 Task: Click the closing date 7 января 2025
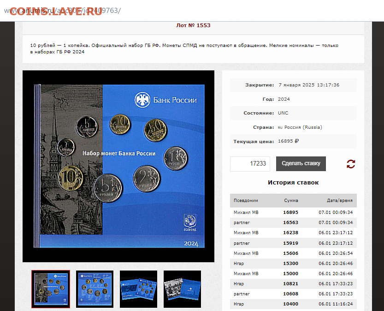309,85
